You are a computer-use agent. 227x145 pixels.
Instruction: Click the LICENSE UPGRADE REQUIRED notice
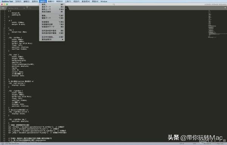click(216, 5)
